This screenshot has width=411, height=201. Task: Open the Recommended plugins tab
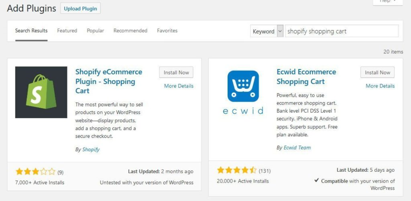coord(130,31)
